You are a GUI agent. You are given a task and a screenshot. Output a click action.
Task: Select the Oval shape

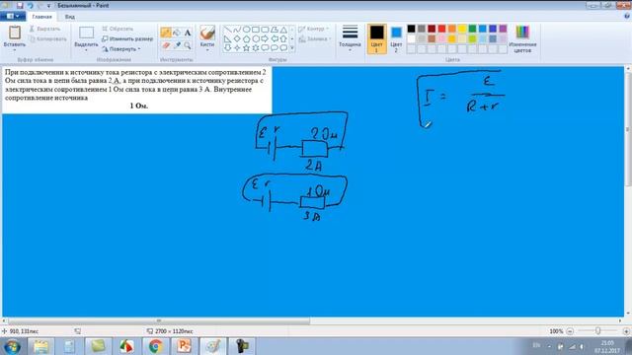246,30
